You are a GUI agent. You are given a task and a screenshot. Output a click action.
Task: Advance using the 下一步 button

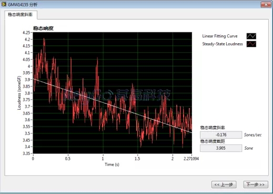point(256,185)
